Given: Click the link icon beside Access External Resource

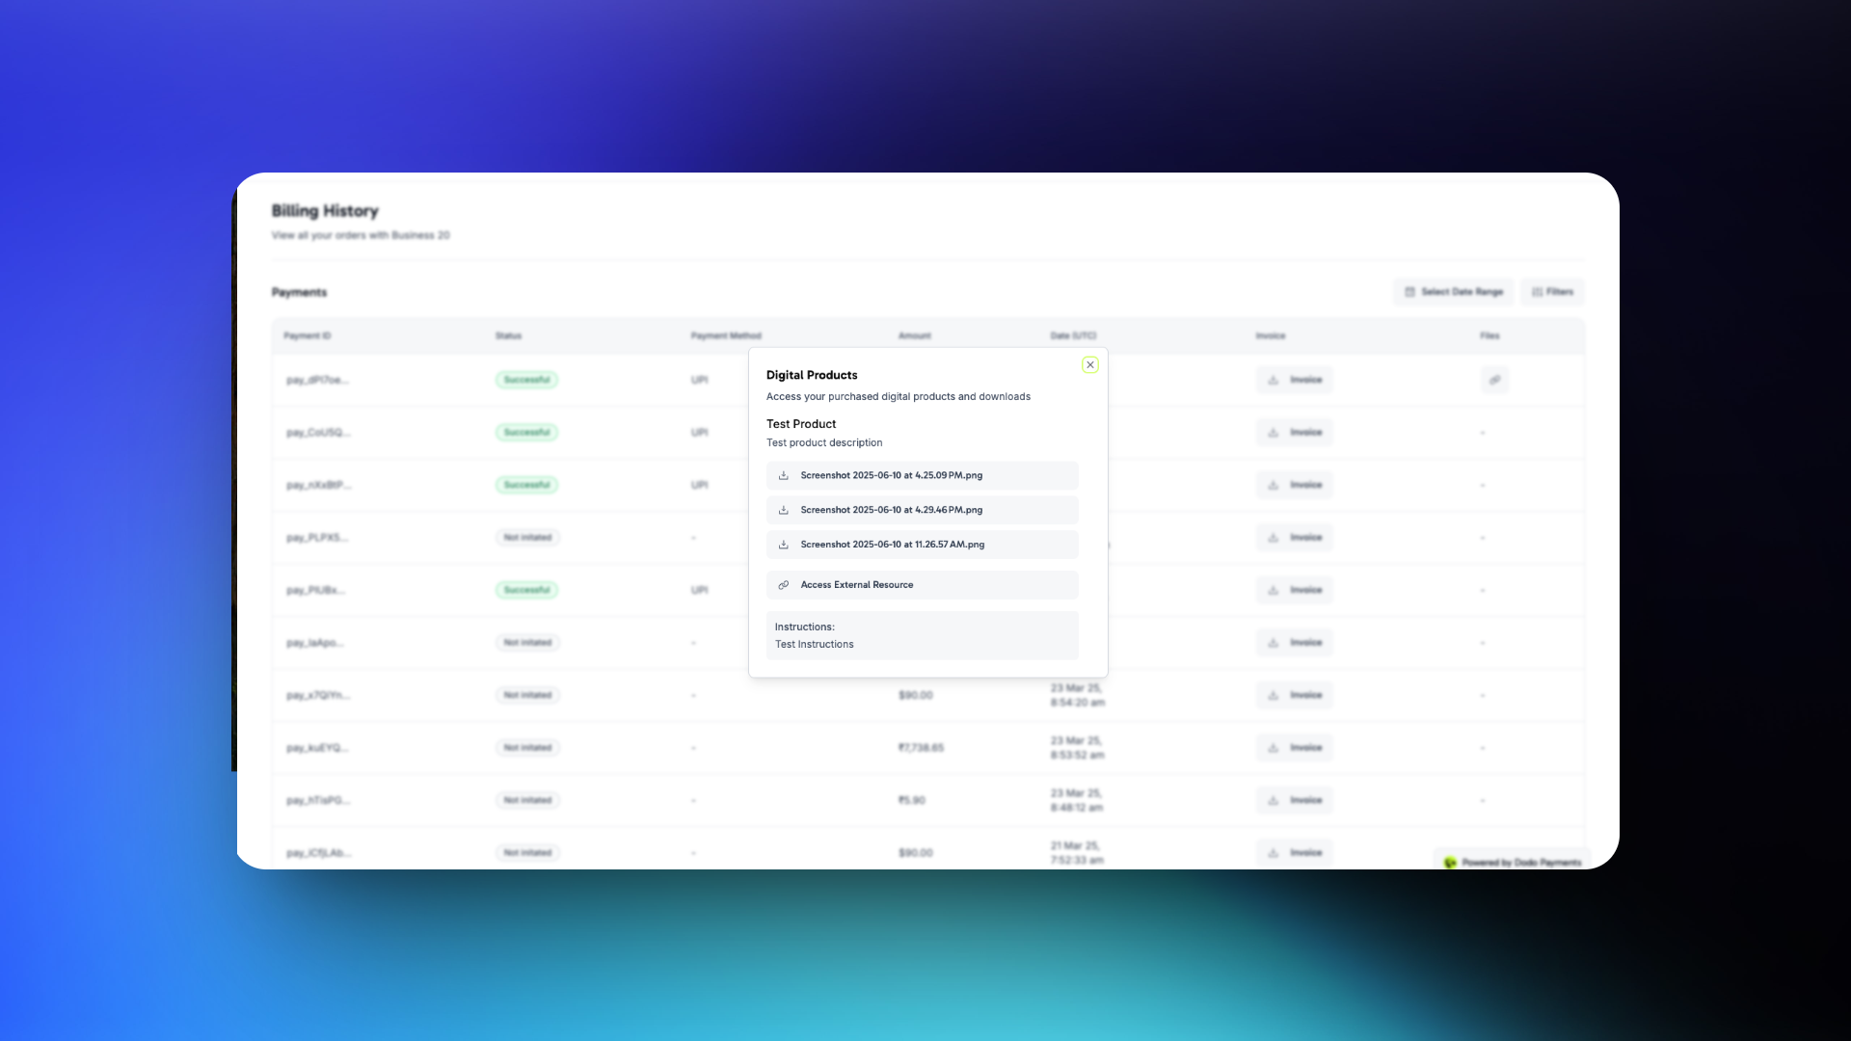Looking at the screenshot, I should tap(784, 585).
